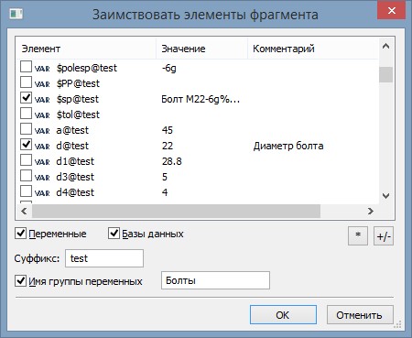Click the VAR icon beside $sp@test

[42, 100]
